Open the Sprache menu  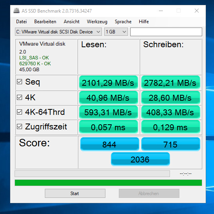123,22
